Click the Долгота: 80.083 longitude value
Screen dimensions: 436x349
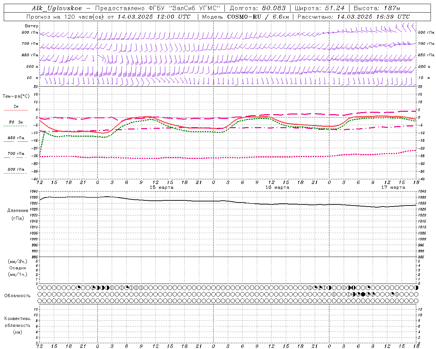coord(258,8)
